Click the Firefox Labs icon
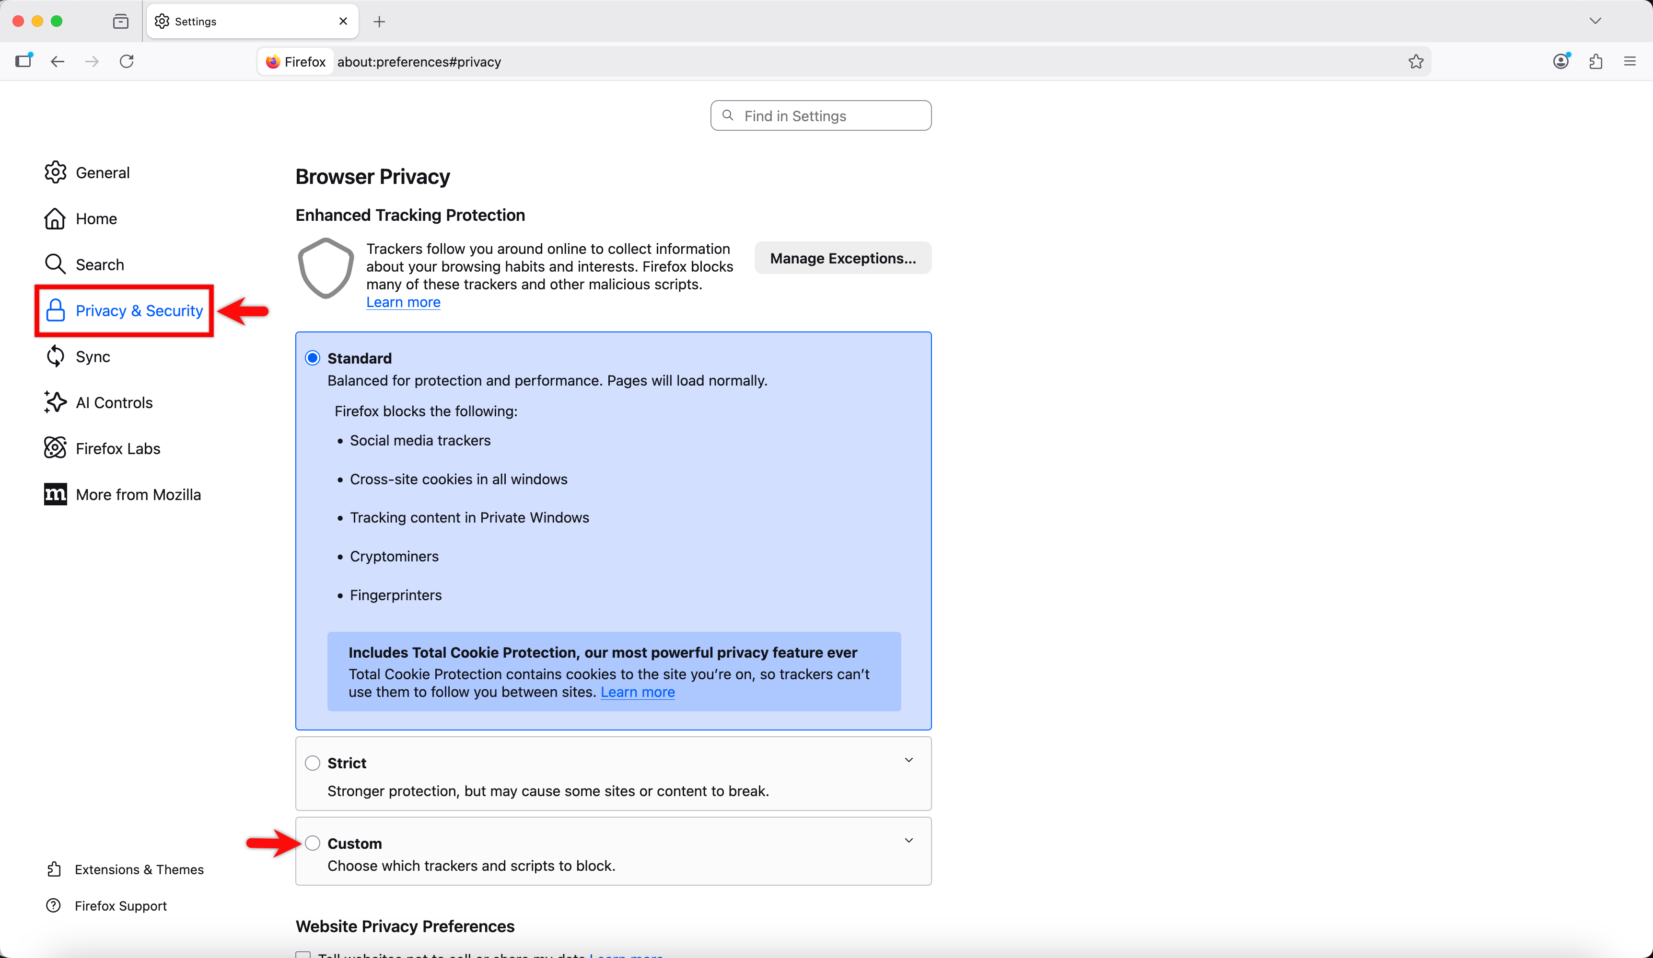 [55, 448]
